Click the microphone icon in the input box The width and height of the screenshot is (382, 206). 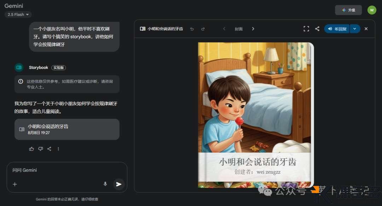pyautogui.click(x=105, y=184)
